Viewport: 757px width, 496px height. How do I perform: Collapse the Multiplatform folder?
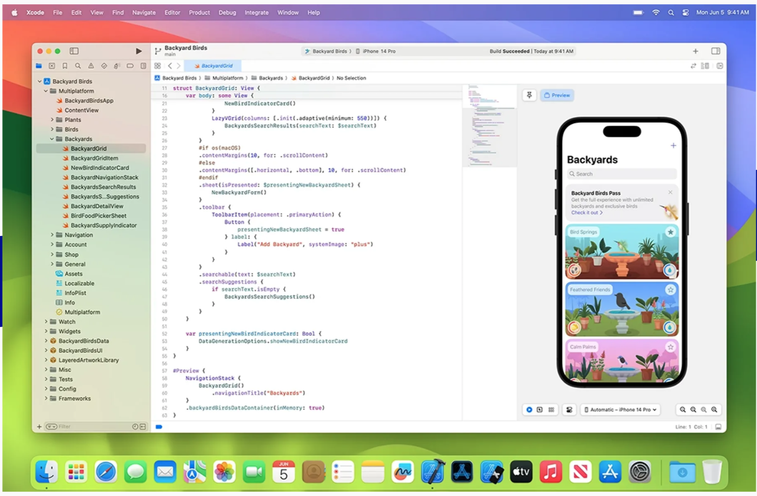point(46,91)
